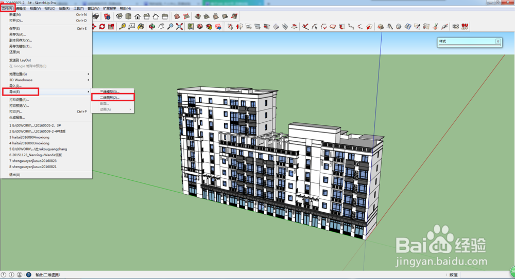Viewport: 515px width, 279px height.
Task: Open the 文件(F) menu
Action: coord(7,9)
